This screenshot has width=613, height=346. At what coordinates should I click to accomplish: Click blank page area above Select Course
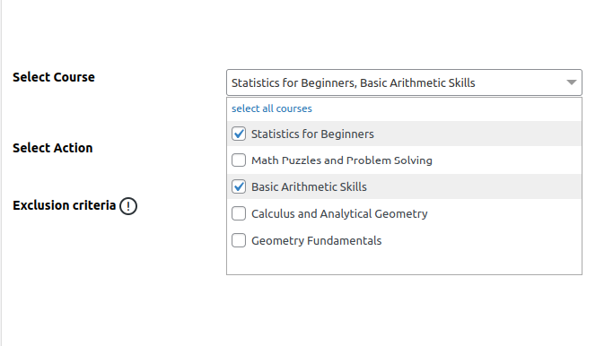305,33
